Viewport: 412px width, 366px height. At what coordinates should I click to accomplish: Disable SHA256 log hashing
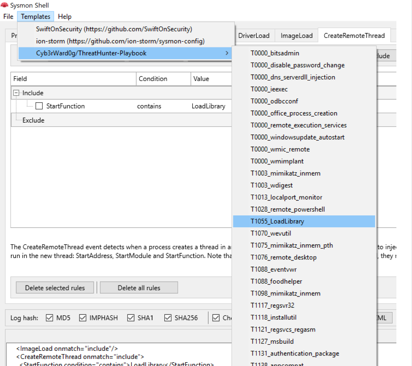pyautogui.click(x=168, y=318)
